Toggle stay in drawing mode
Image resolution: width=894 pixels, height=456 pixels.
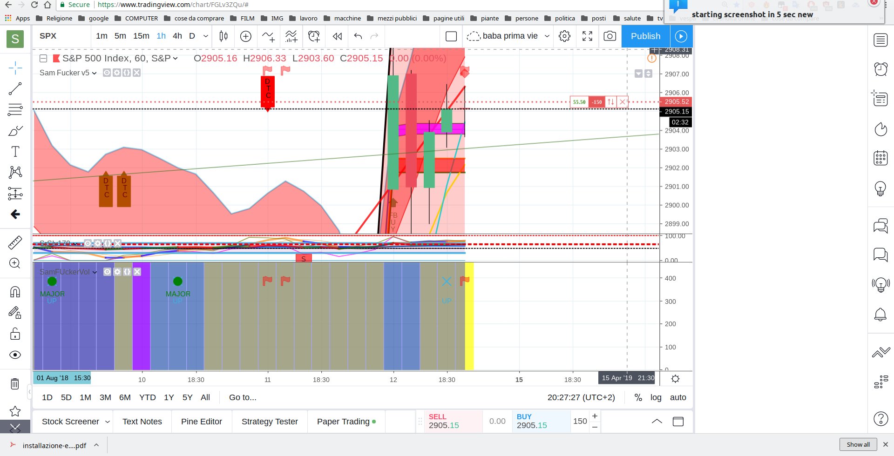point(15,313)
